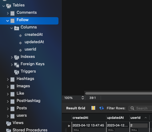Select the PostHashtag table

tap(28, 101)
